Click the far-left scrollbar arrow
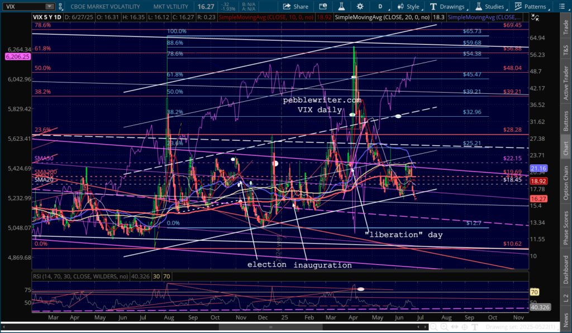 (3, 327)
